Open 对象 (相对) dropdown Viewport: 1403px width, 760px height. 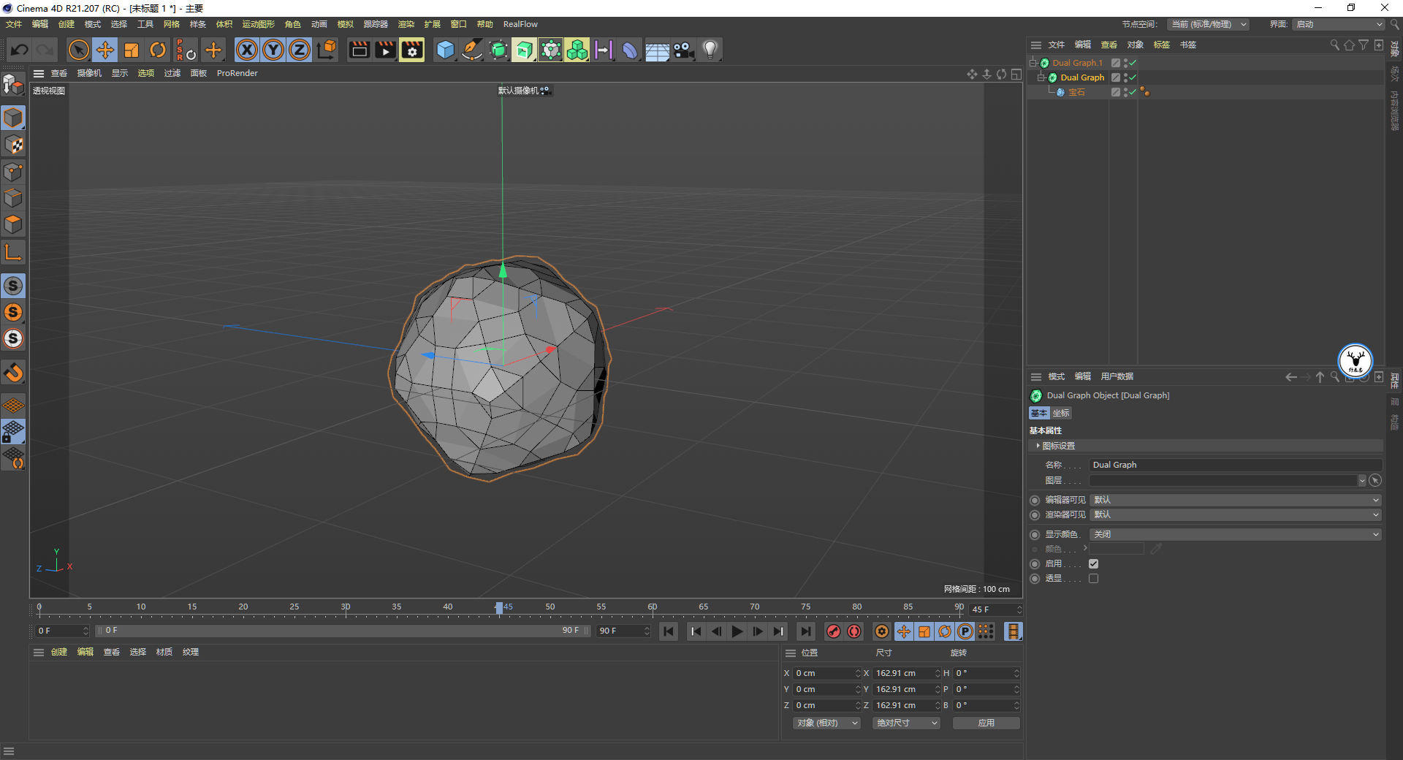(x=826, y=723)
